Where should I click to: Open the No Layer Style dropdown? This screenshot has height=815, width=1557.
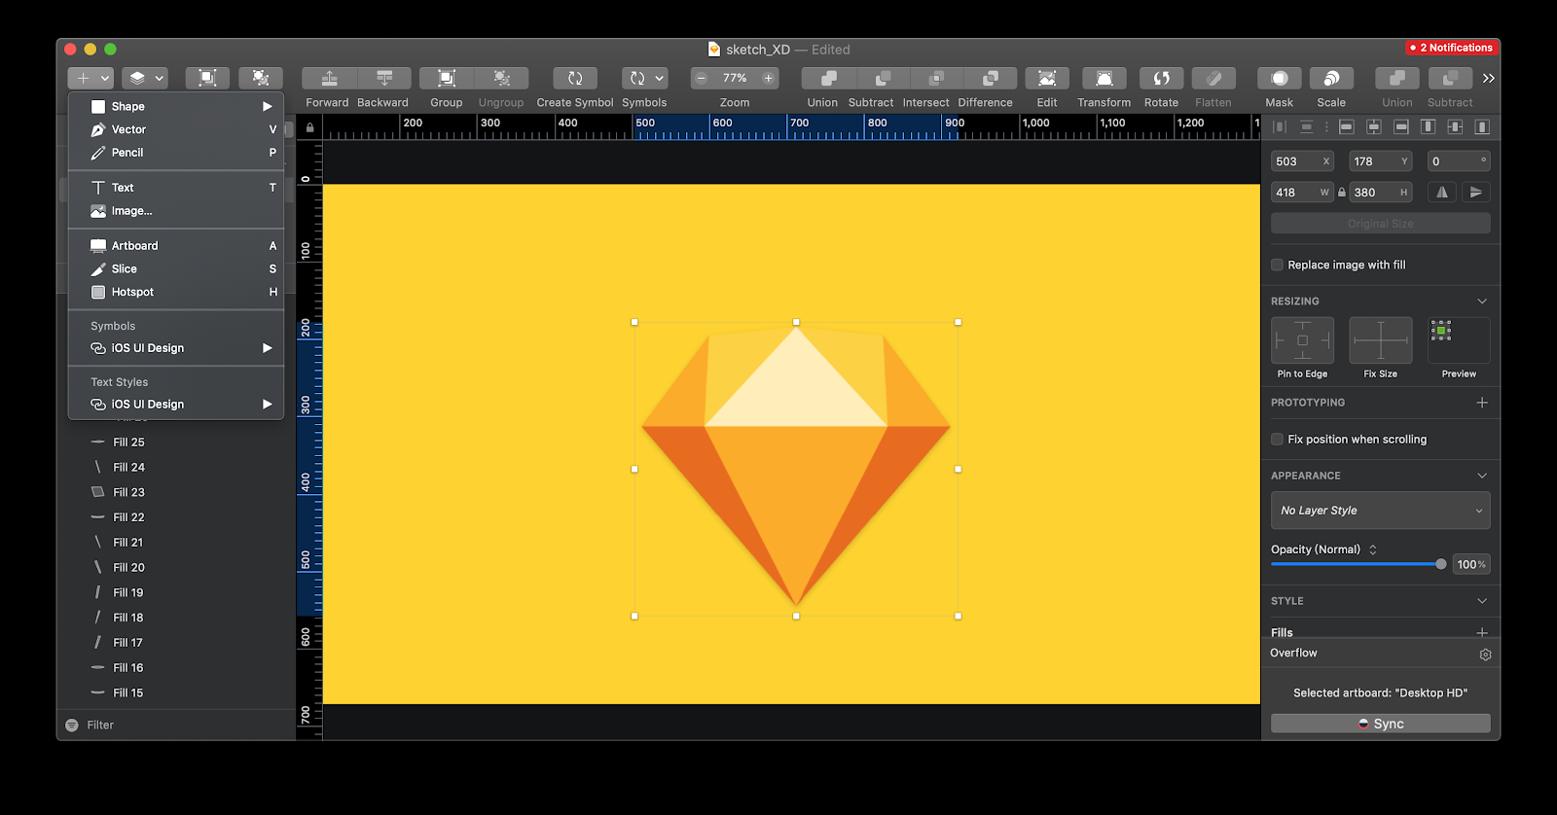(x=1380, y=511)
